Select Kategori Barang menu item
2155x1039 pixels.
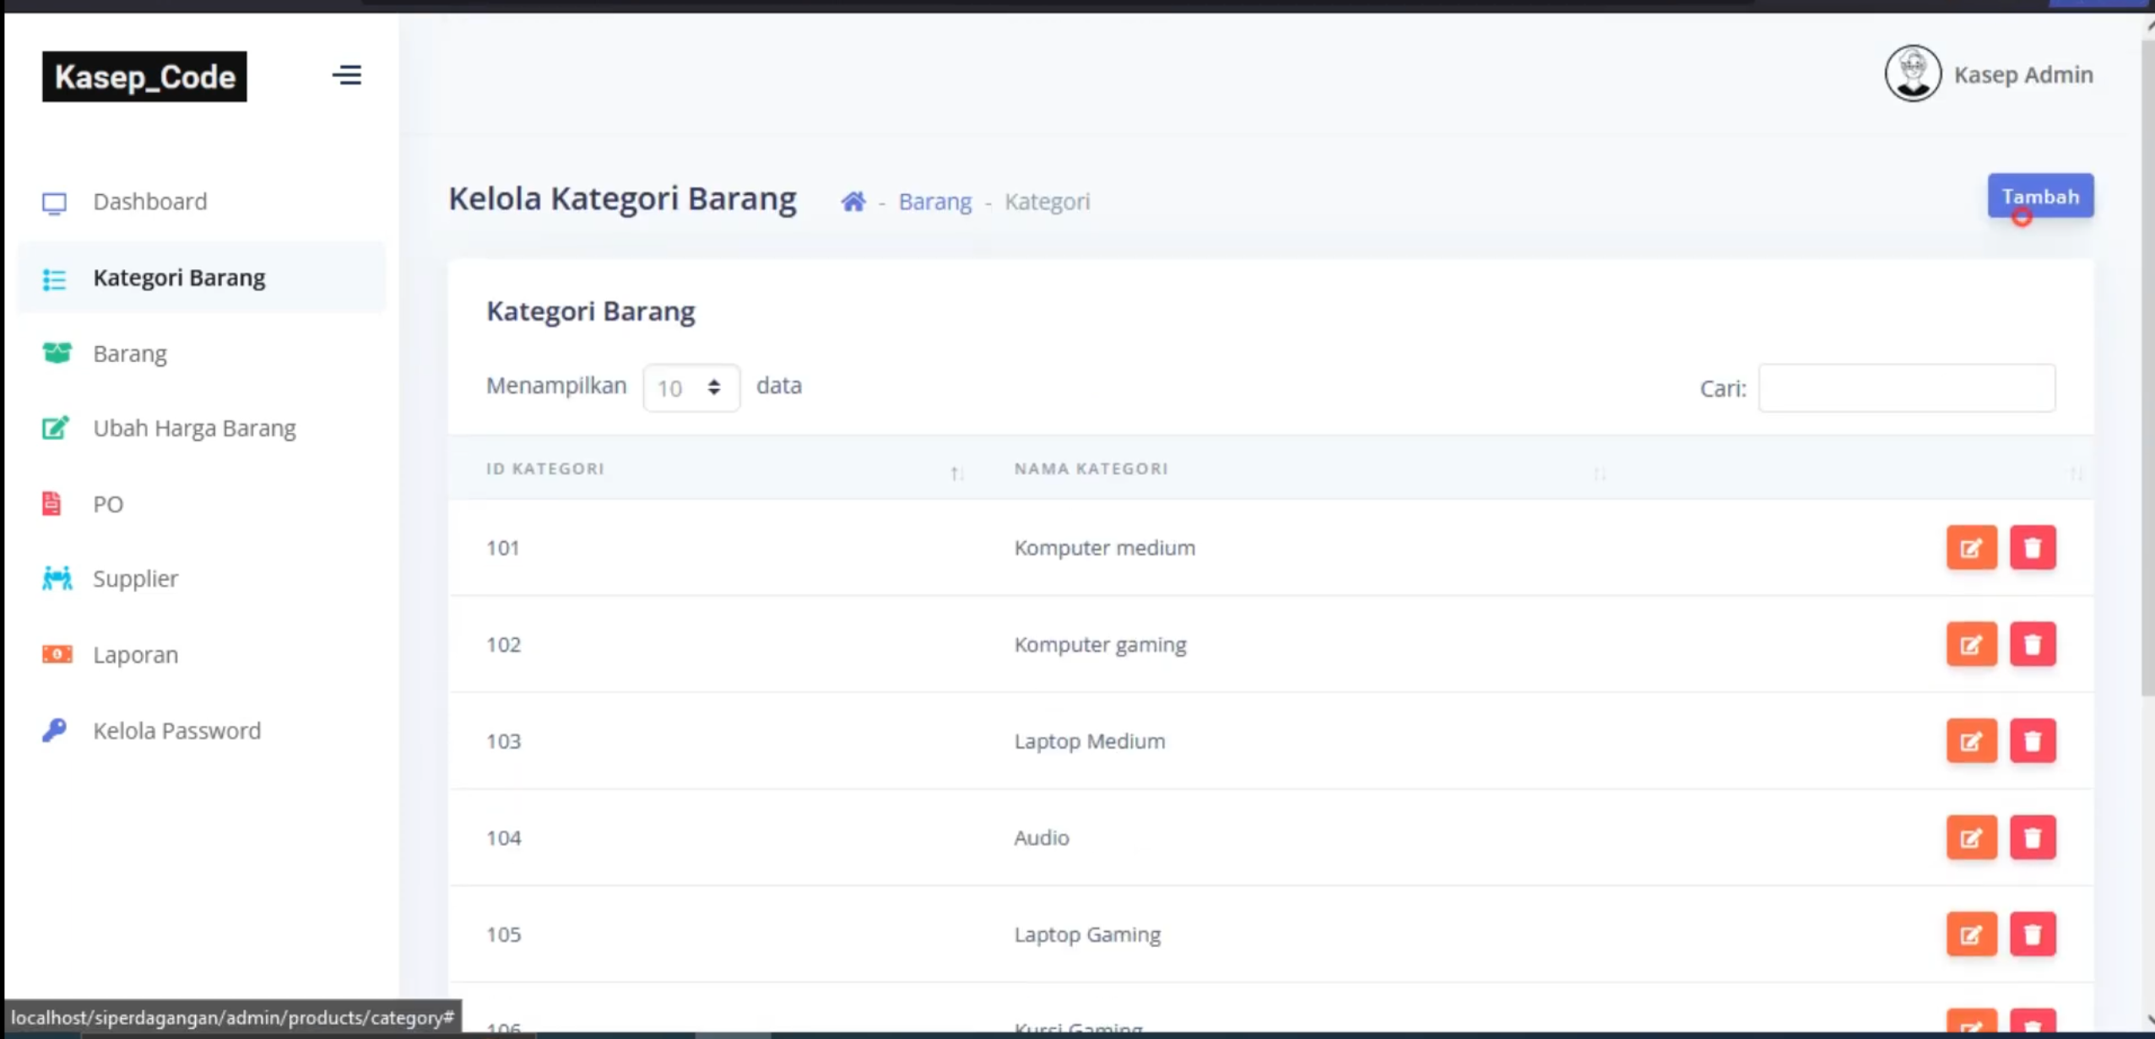point(202,278)
